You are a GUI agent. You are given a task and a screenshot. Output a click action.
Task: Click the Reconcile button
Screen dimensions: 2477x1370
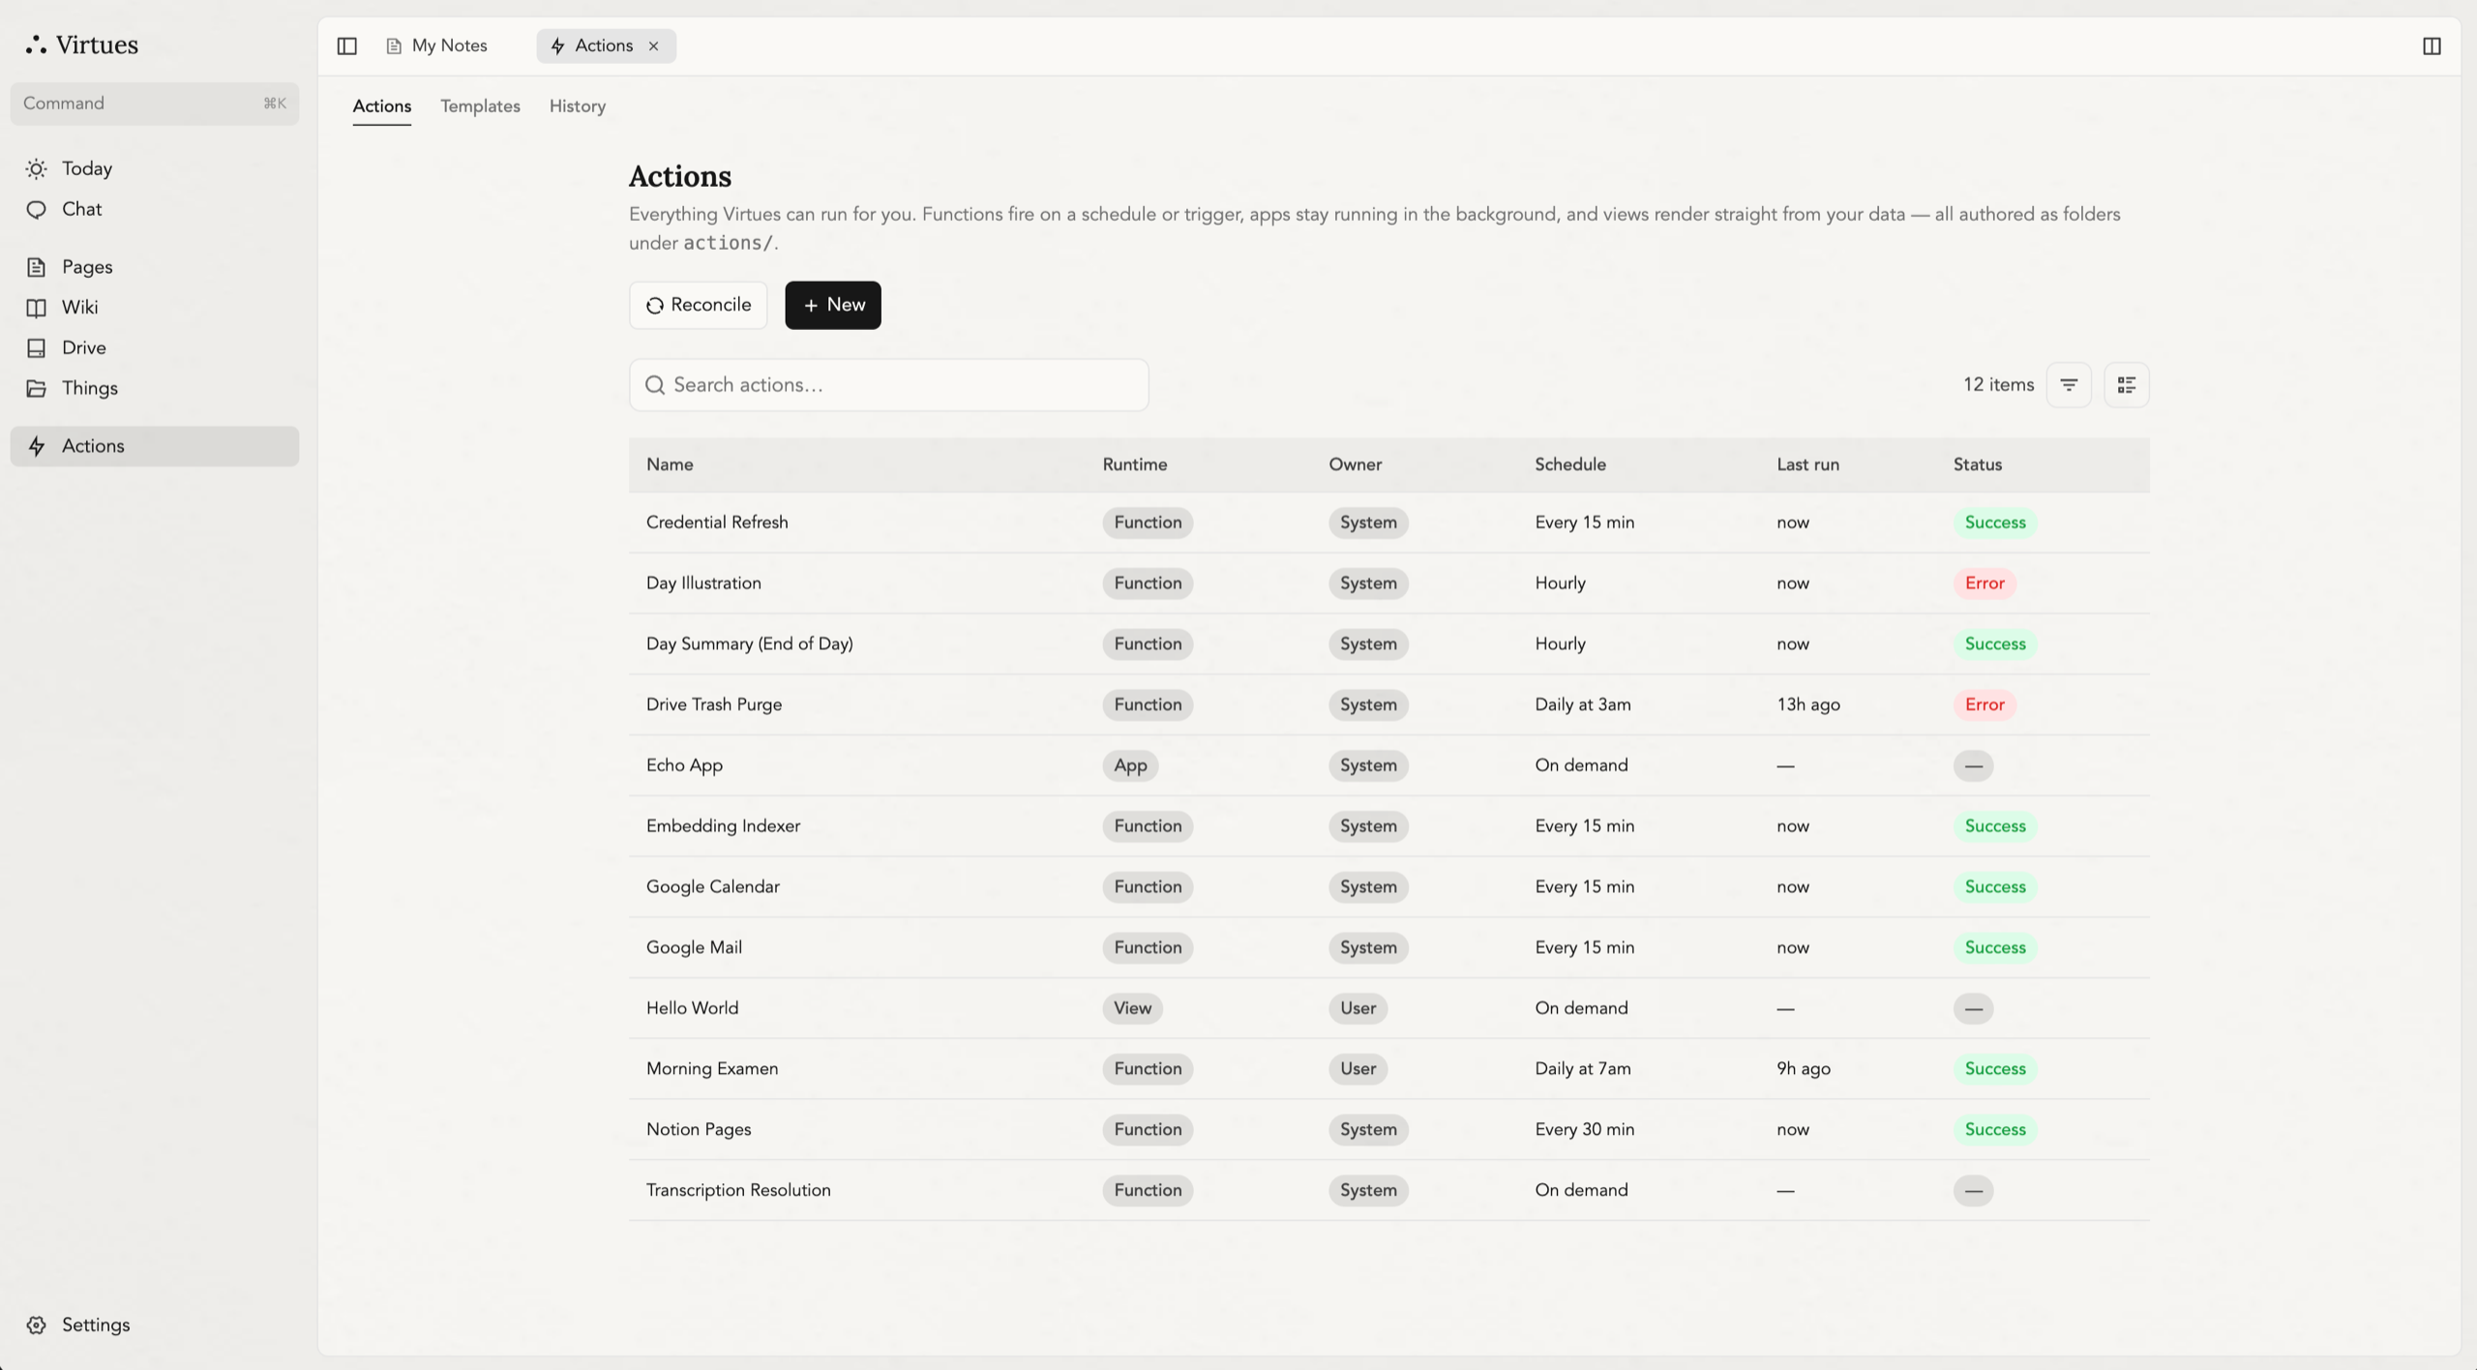click(x=699, y=305)
